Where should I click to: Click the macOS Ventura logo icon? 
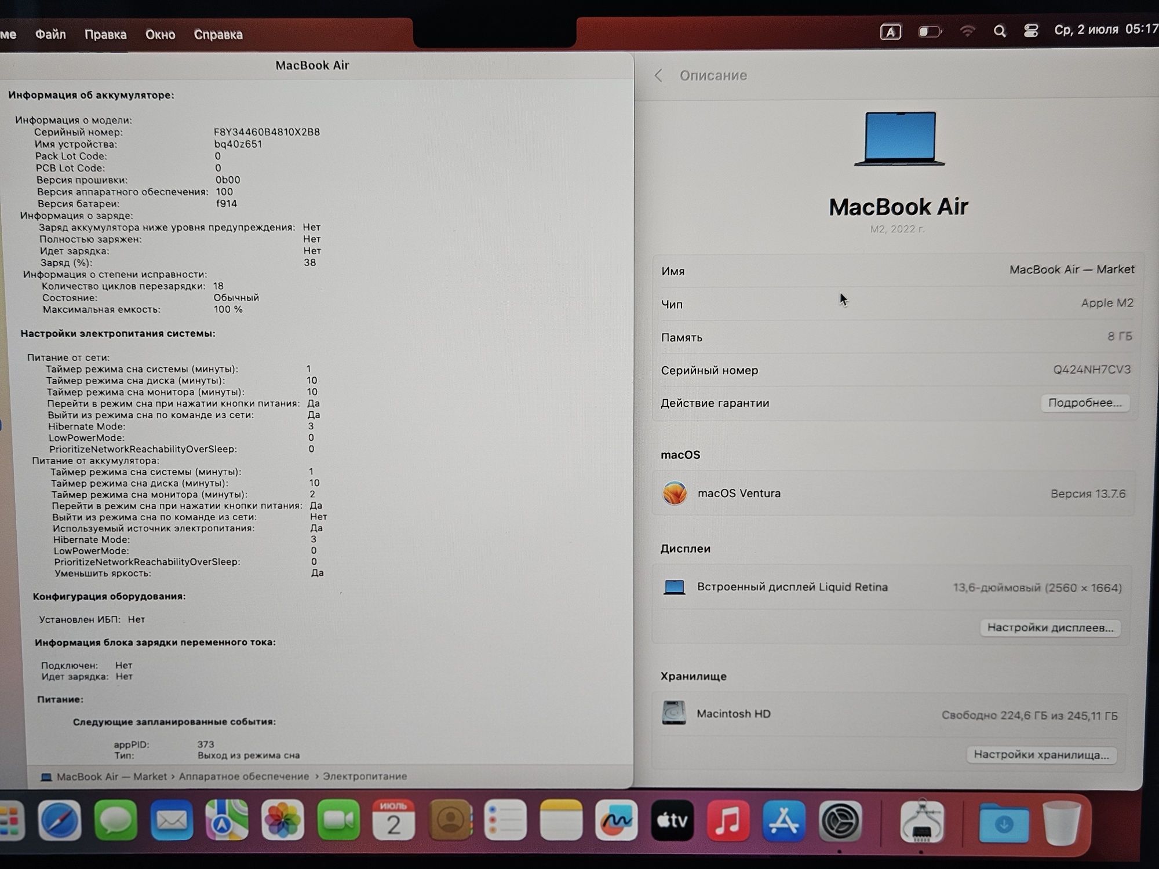point(675,494)
